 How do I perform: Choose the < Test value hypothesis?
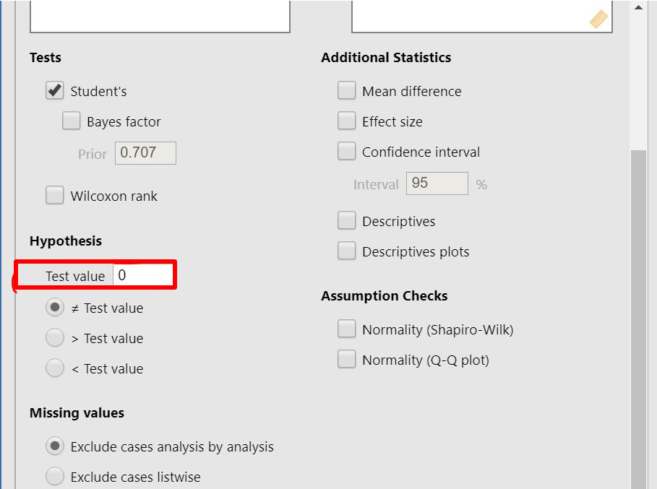click(x=55, y=368)
